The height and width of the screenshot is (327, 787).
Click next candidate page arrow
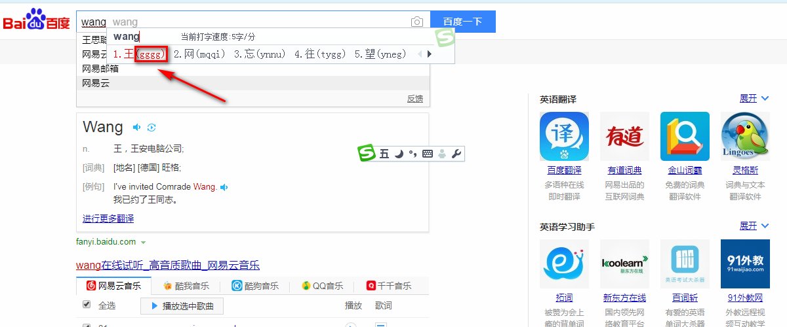click(430, 54)
